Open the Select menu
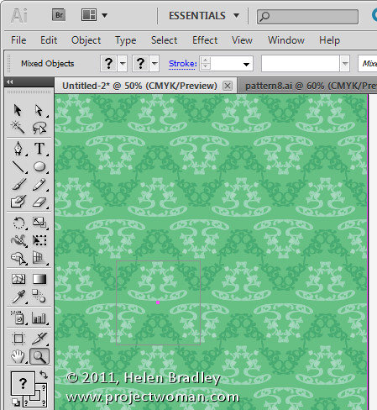 (x=164, y=40)
